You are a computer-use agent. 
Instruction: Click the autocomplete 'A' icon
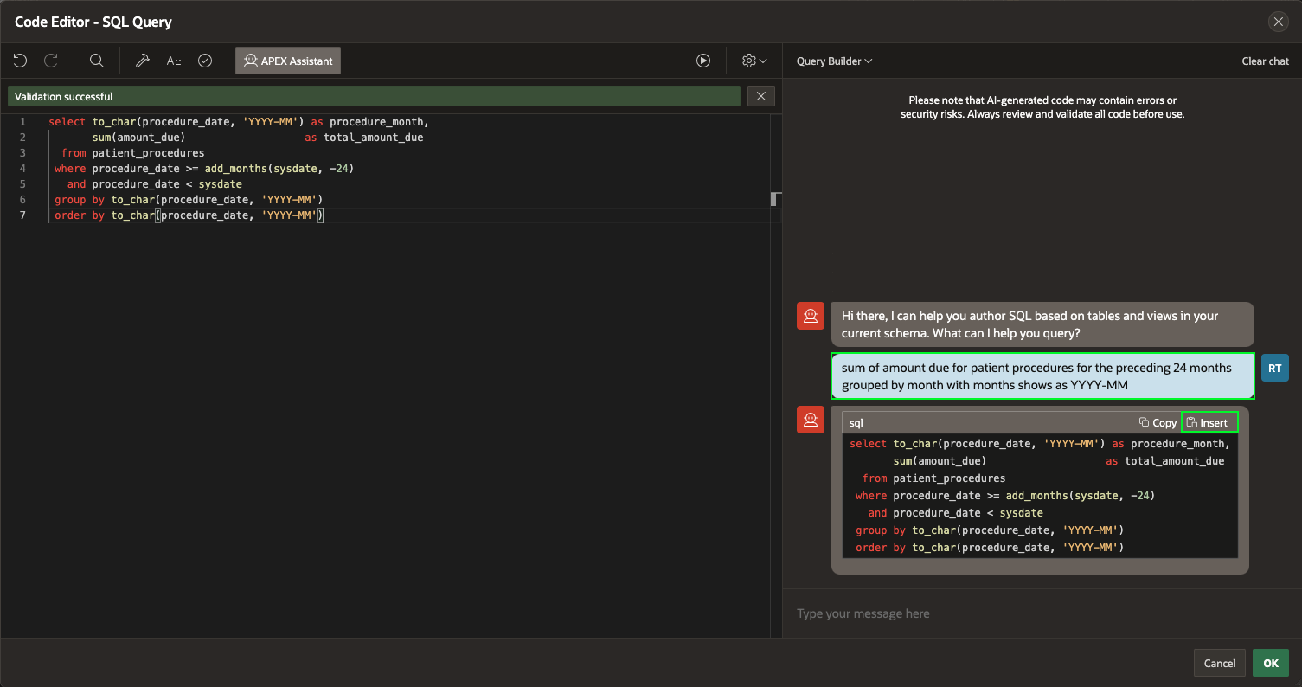[x=174, y=61]
